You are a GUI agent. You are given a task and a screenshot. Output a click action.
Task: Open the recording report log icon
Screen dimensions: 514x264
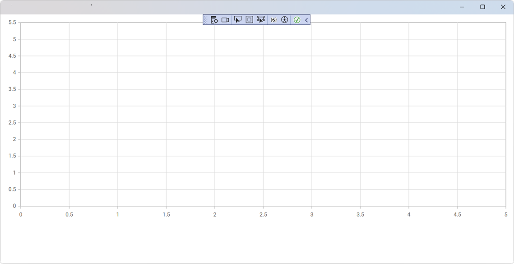click(x=213, y=20)
